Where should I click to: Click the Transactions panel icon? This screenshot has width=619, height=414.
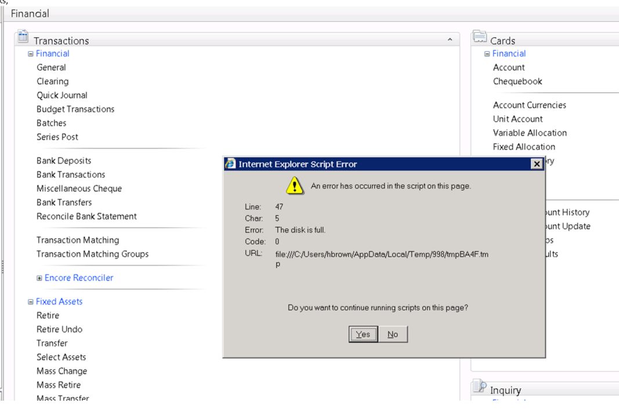pos(23,38)
